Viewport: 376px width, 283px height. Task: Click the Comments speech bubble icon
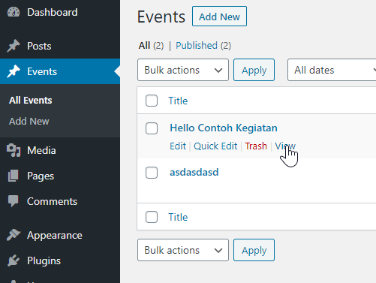click(14, 201)
